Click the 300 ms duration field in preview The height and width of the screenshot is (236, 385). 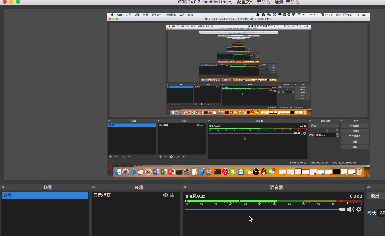point(325,135)
